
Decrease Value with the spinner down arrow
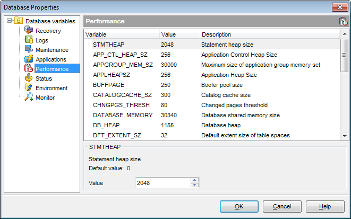click(x=194, y=185)
